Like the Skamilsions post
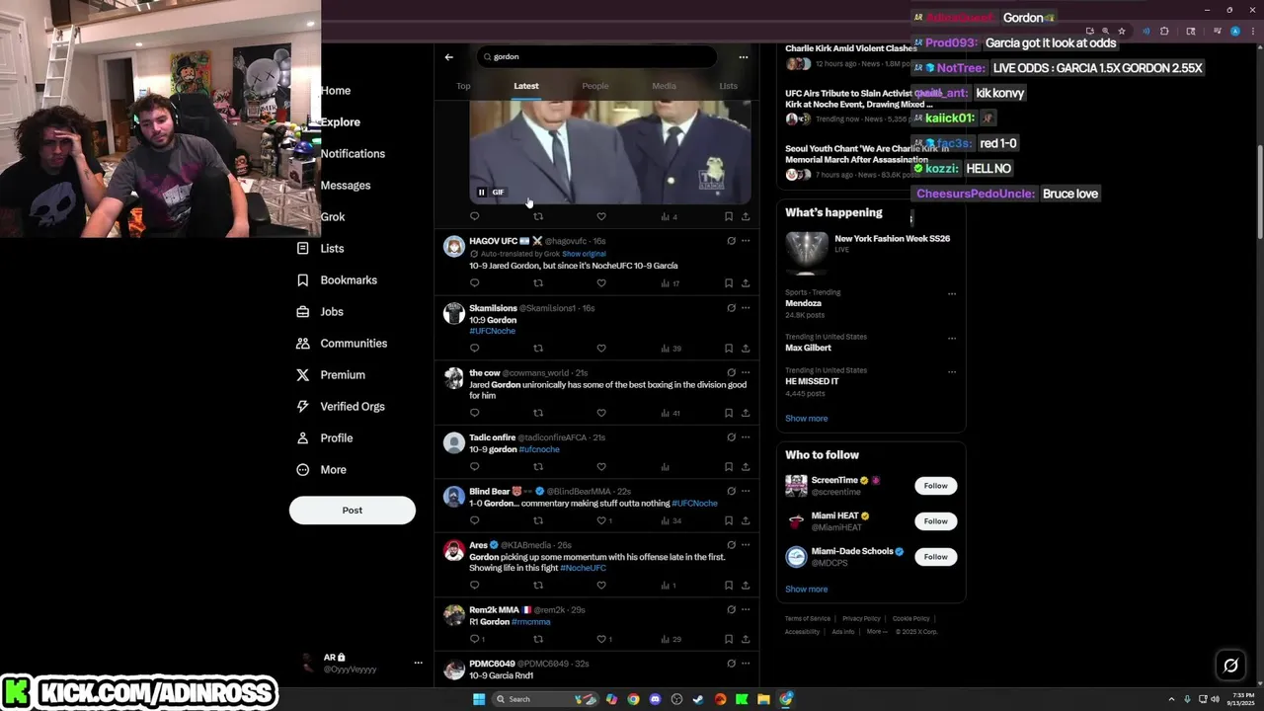This screenshot has width=1264, height=711. point(601,349)
